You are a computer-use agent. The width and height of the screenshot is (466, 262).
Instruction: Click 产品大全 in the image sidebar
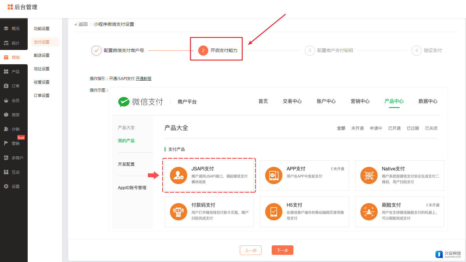(x=126, y=128)
